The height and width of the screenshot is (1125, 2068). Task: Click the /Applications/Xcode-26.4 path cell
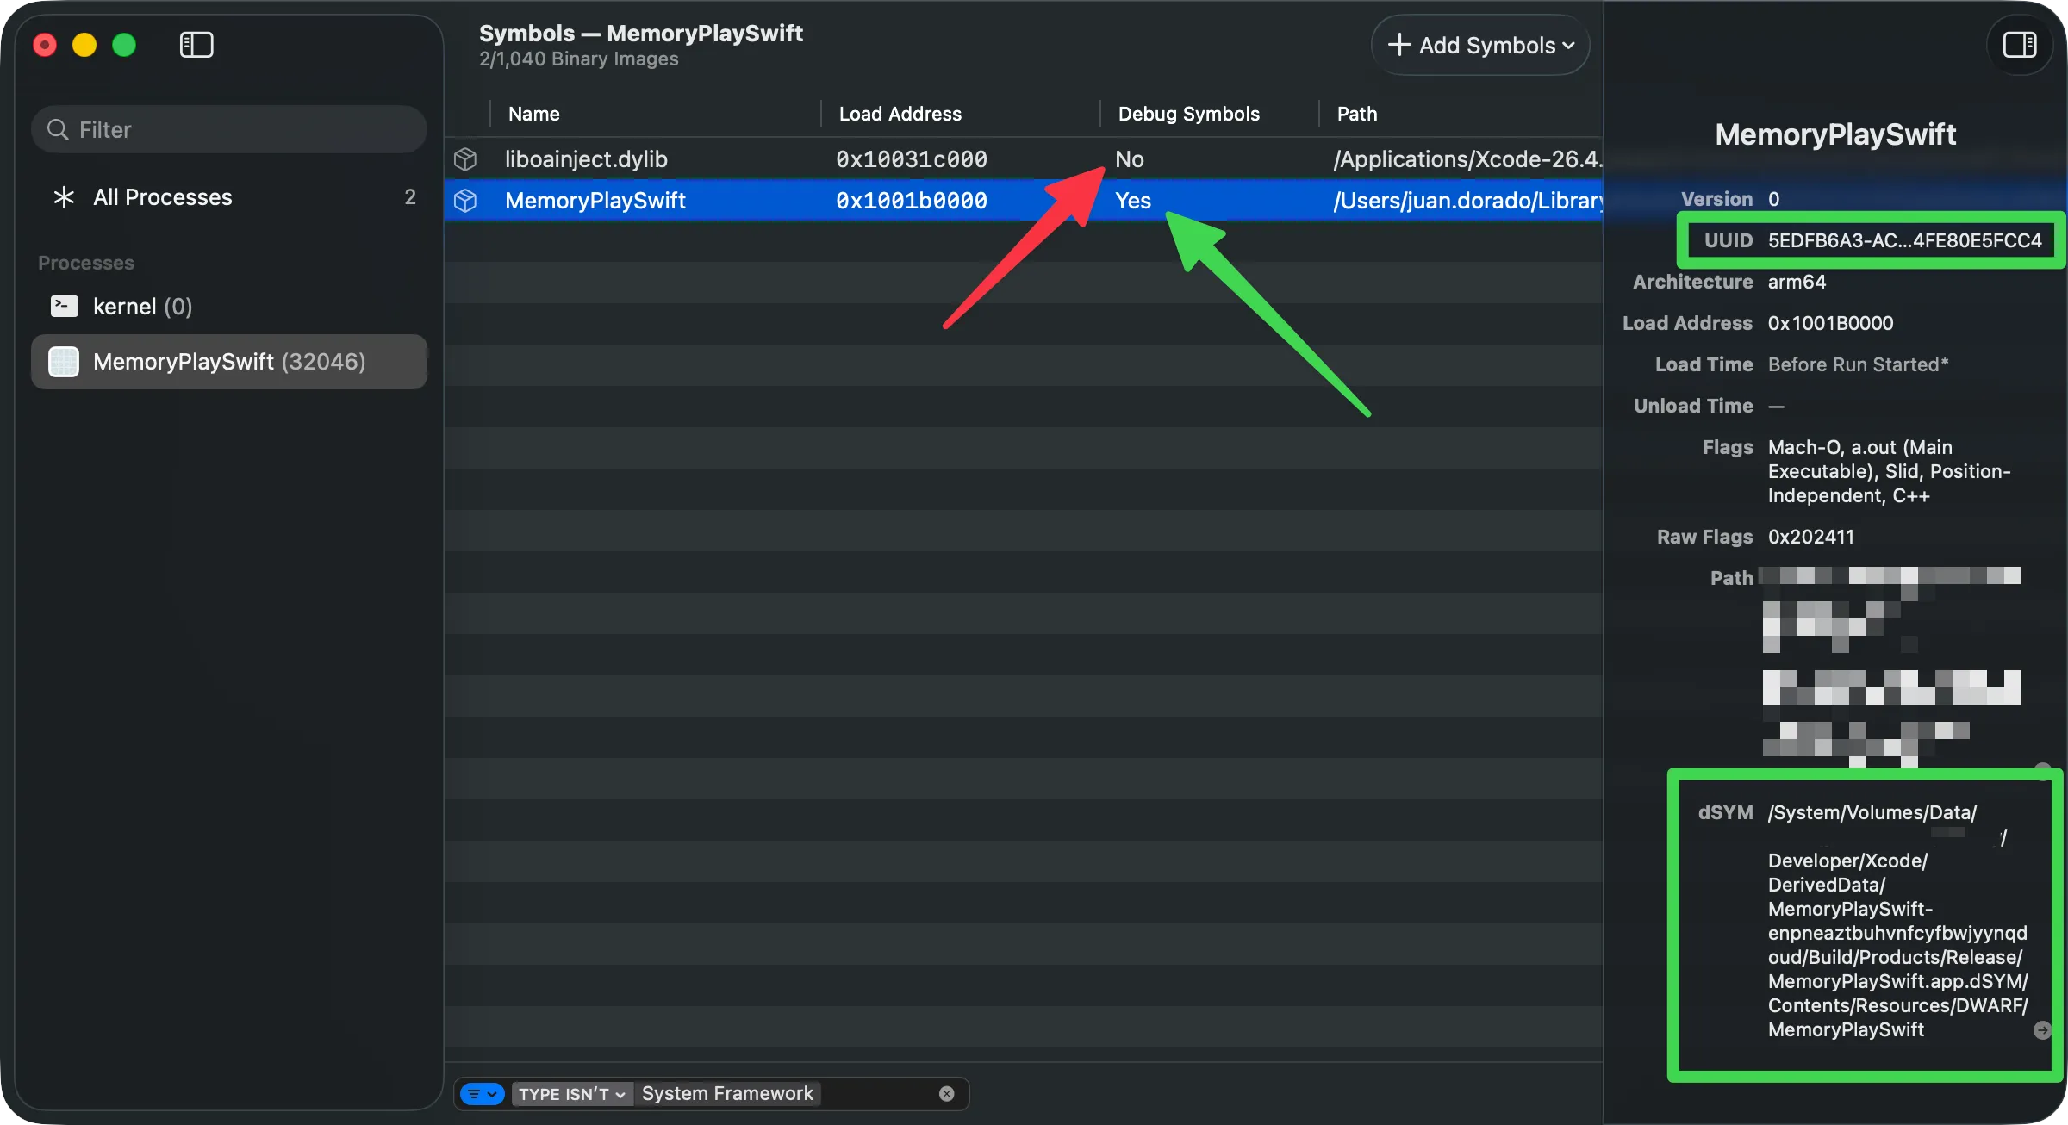coord(1467,159)
